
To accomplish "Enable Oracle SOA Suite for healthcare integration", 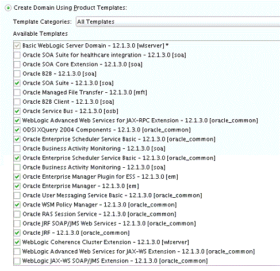I will (x=17, y=55).
